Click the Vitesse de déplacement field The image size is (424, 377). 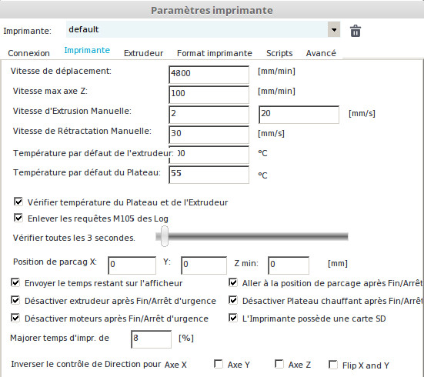(209, 75)
